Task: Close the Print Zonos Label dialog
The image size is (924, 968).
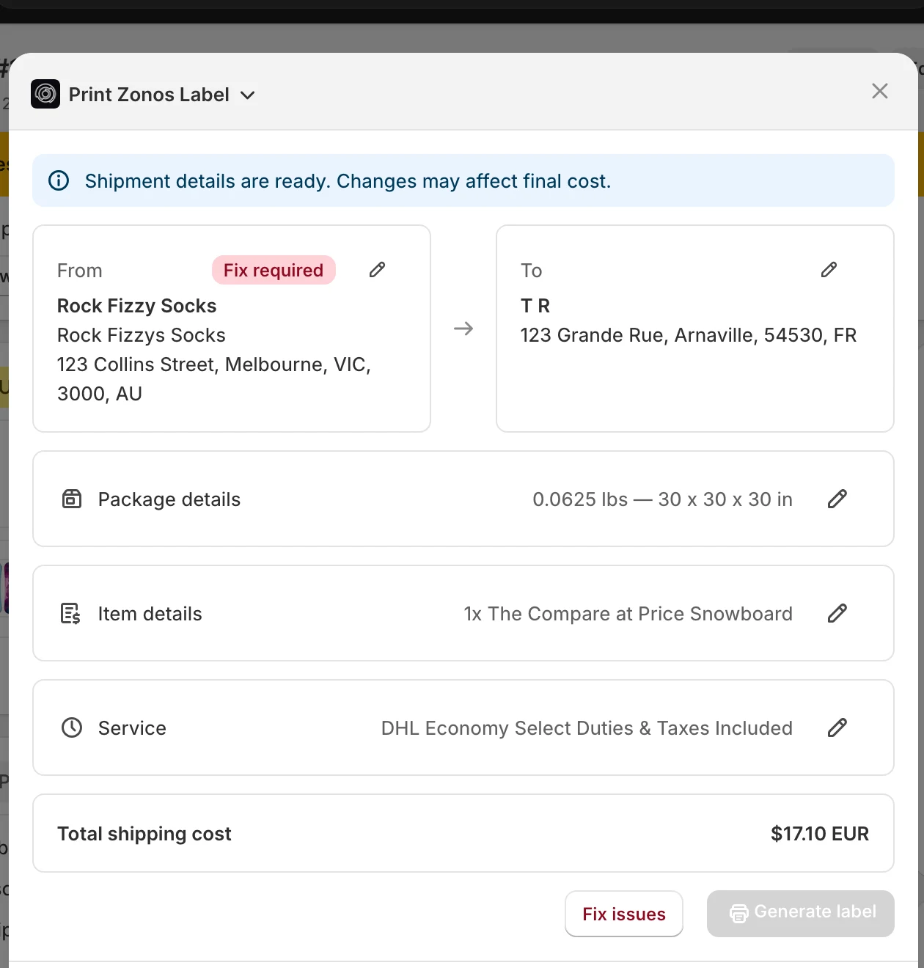Action: tap(880, 91)
